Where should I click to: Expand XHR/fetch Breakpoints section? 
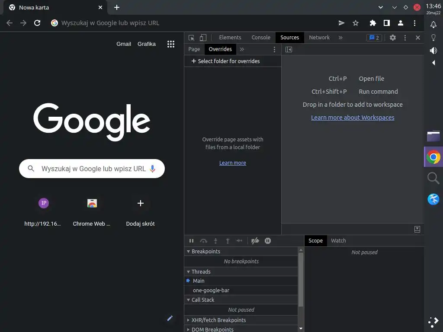pos(241,320)
